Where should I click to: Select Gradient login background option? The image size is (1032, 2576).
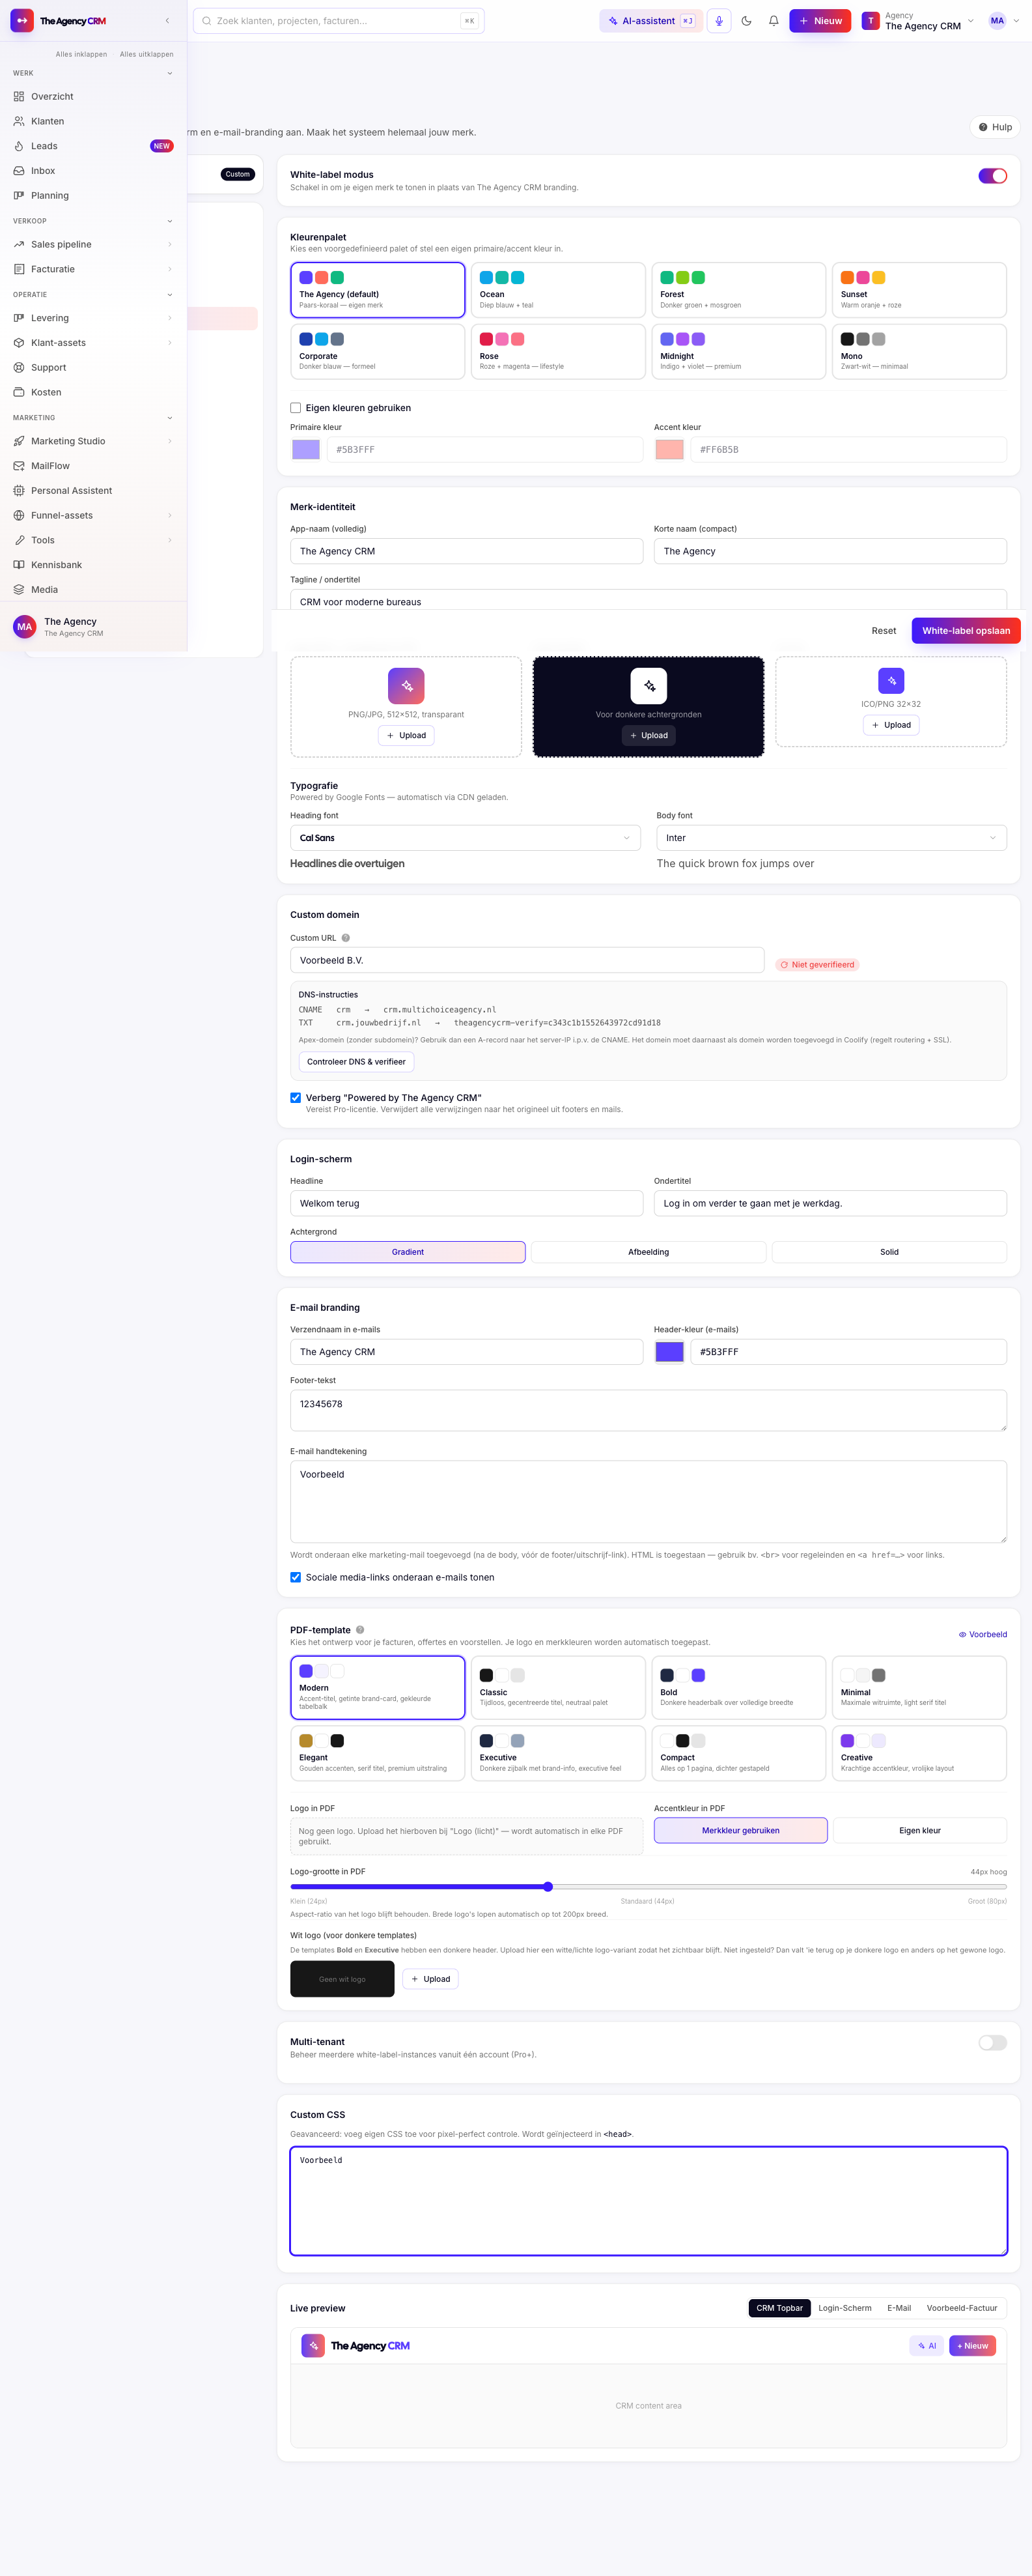[408, 1252]
